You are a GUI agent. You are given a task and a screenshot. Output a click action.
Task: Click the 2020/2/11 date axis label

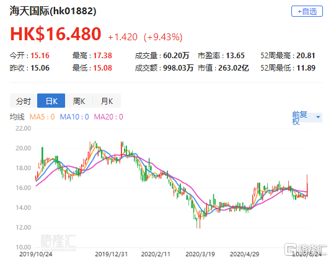pyautogui.click(x=156, y=254)
